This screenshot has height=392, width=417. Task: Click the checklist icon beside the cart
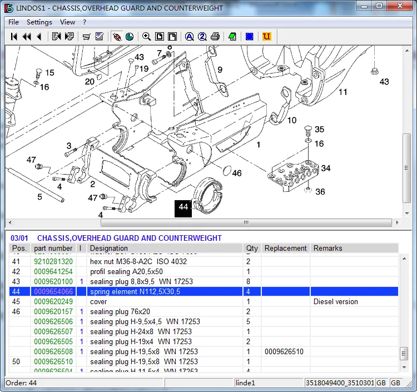point(100,37)
